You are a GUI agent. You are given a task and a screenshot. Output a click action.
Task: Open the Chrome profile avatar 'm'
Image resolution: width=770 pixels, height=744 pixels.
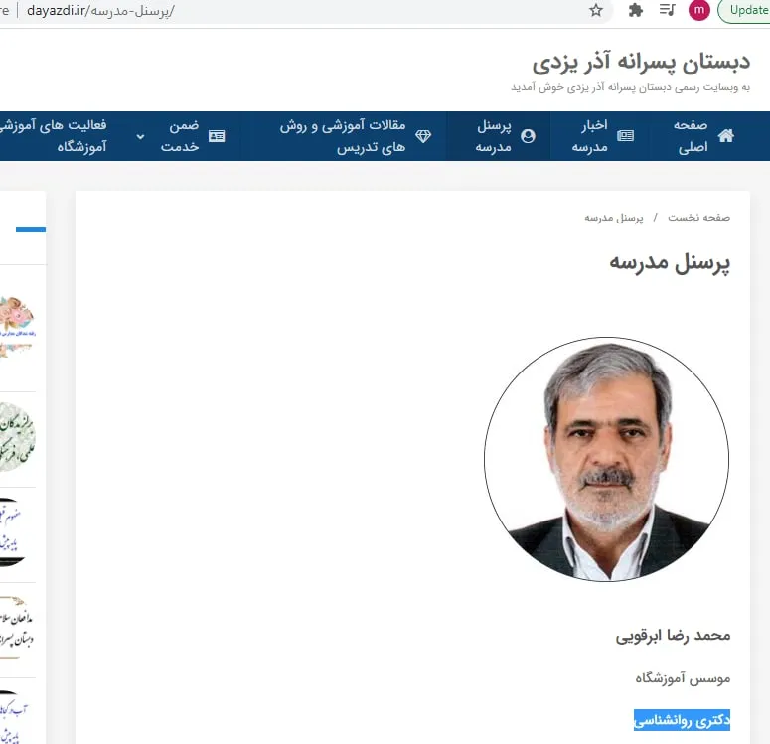tap(698, 10)
